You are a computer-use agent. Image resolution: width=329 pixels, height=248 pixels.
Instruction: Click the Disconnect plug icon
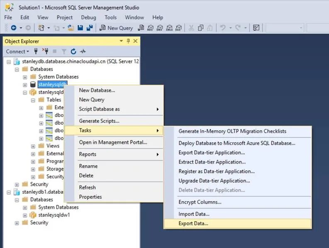coord(45,51)
